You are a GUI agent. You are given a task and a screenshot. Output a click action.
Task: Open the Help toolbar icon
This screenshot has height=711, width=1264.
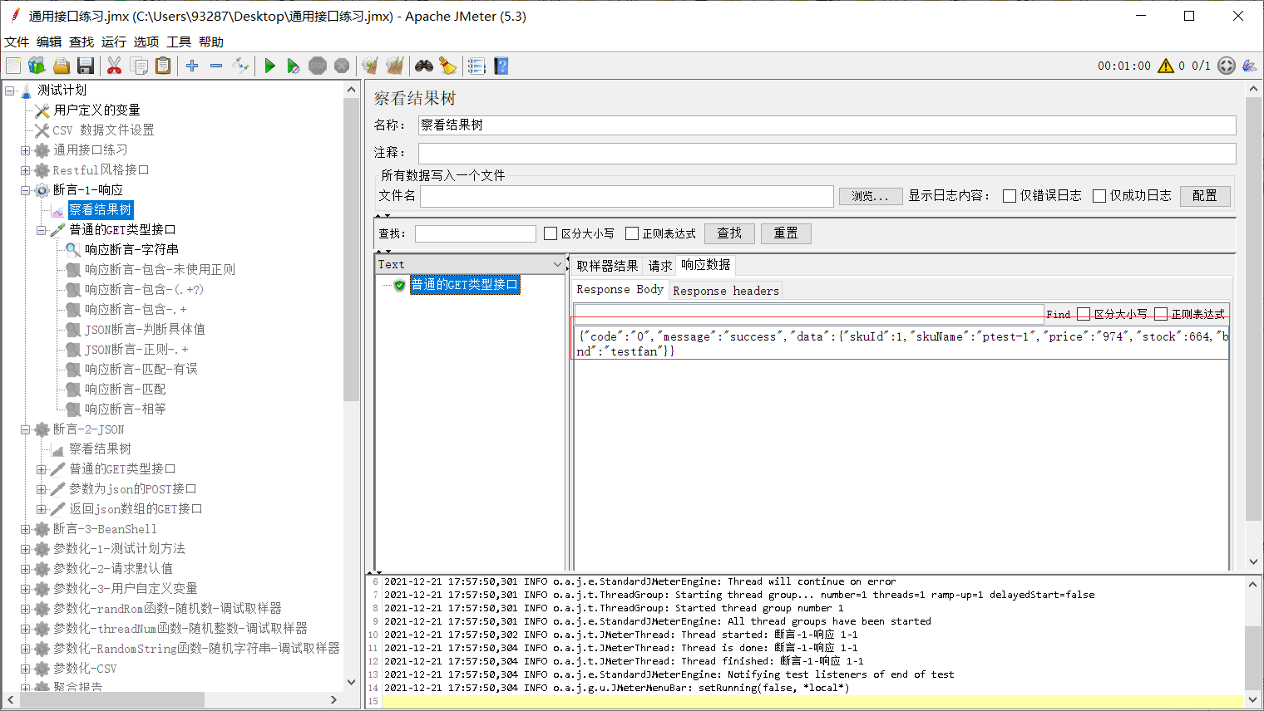501,66
